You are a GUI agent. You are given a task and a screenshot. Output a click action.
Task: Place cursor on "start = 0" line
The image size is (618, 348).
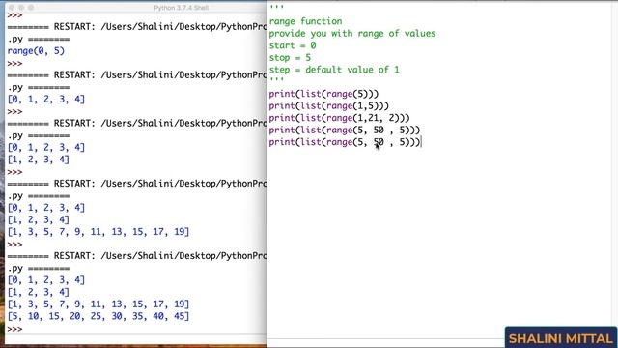click(x=293, y=45)
